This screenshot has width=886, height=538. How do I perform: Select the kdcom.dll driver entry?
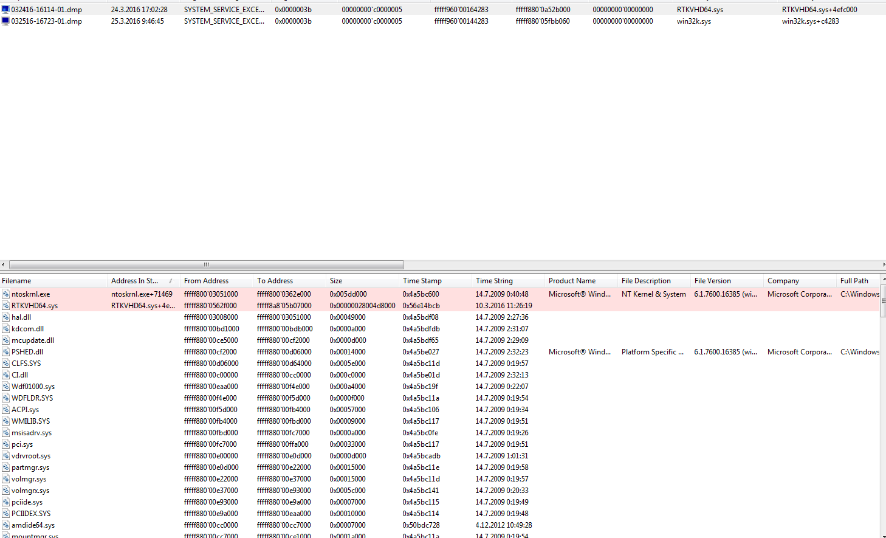[27, 329]
